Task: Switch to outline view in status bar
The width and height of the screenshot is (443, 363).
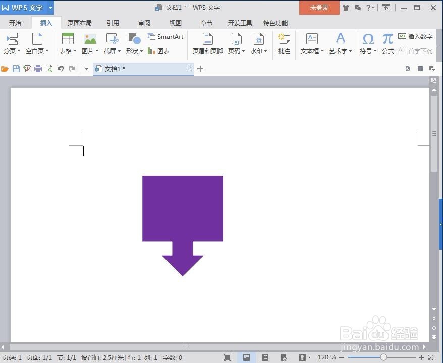Action: click(265, 357)
